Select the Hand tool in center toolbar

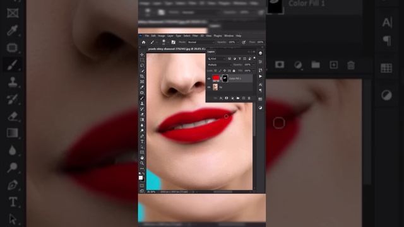pos(142,158)
